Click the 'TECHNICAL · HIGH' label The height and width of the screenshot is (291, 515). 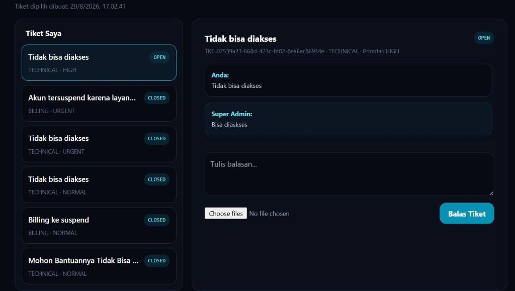[52, 70]
